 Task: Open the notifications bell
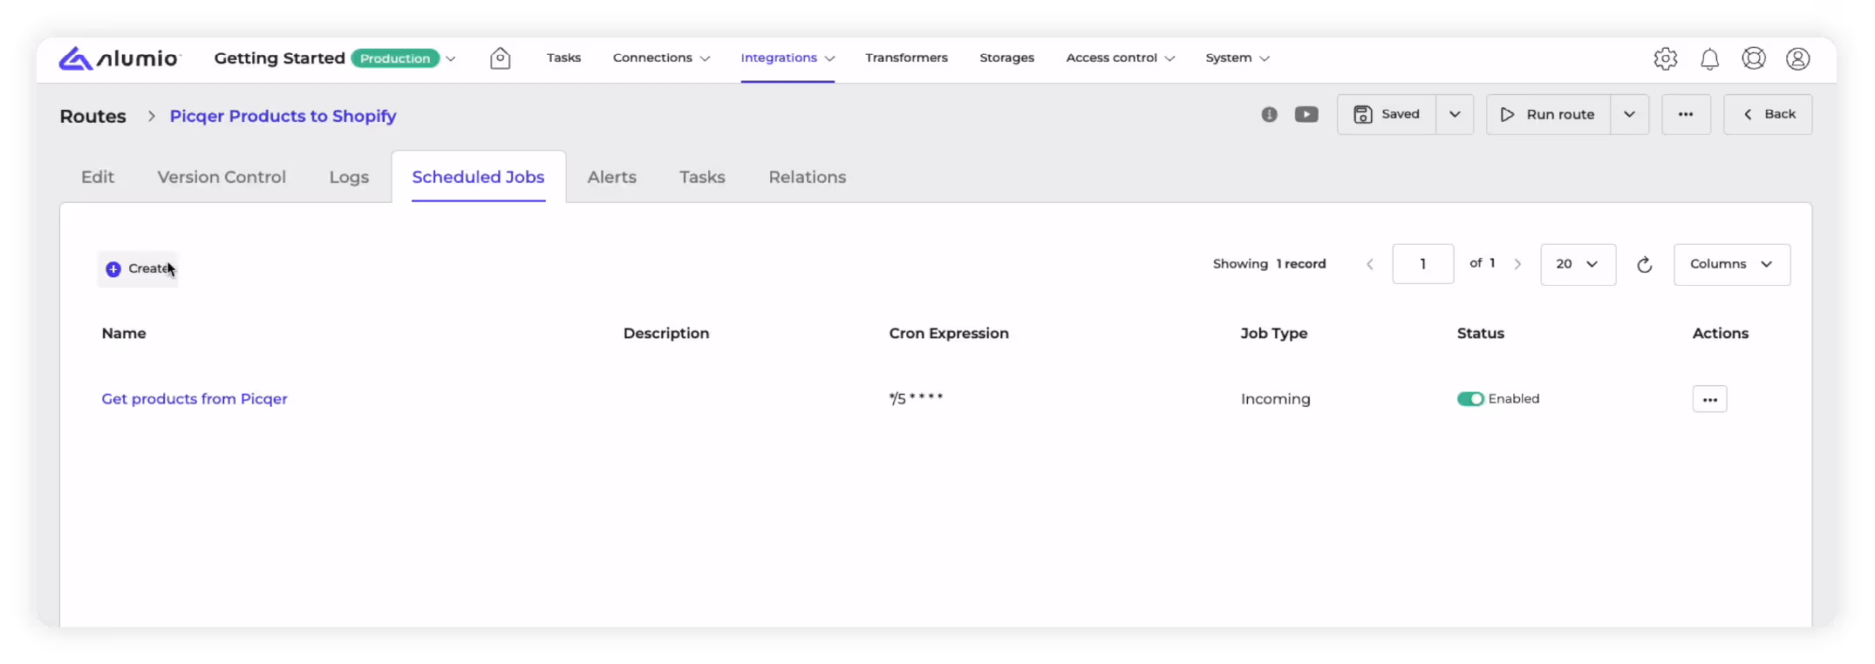tap(1709, 58)
